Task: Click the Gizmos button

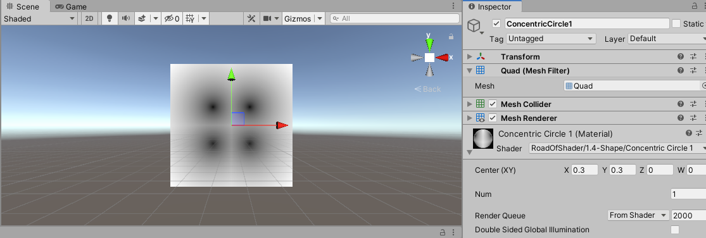Action: [x=298, y=18]
